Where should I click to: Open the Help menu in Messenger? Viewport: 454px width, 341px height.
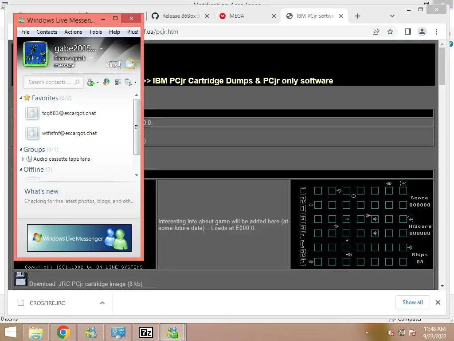pos(114,32)
